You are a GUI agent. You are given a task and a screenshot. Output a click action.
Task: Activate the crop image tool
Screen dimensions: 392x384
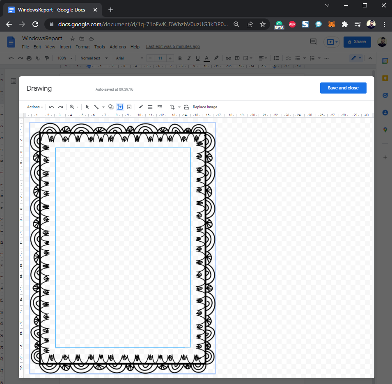(x=172, y=107)
